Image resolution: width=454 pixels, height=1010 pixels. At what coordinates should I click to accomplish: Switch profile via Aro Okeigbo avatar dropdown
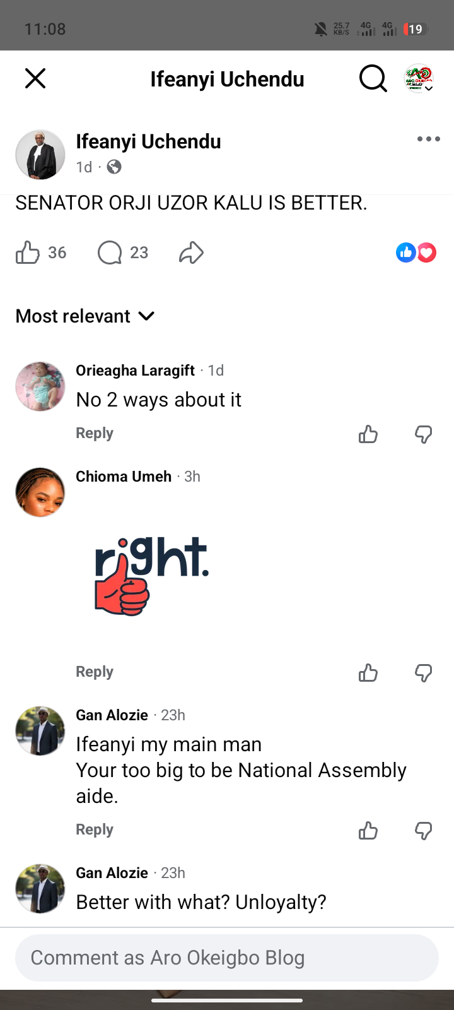click(x=419, y=79)
